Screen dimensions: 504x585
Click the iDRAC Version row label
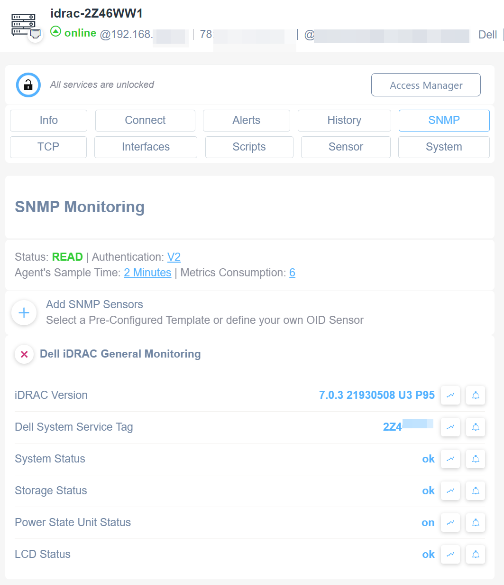click(51, 395)
